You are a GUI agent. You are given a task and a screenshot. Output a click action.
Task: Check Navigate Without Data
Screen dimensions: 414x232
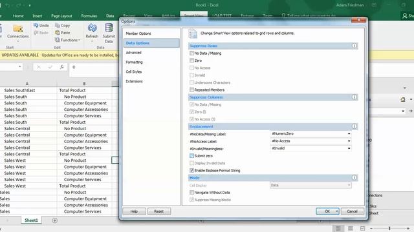191,193
